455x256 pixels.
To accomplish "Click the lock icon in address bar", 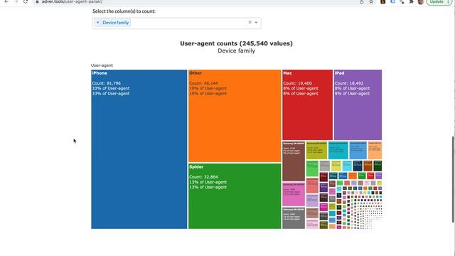I will (37, 1).
